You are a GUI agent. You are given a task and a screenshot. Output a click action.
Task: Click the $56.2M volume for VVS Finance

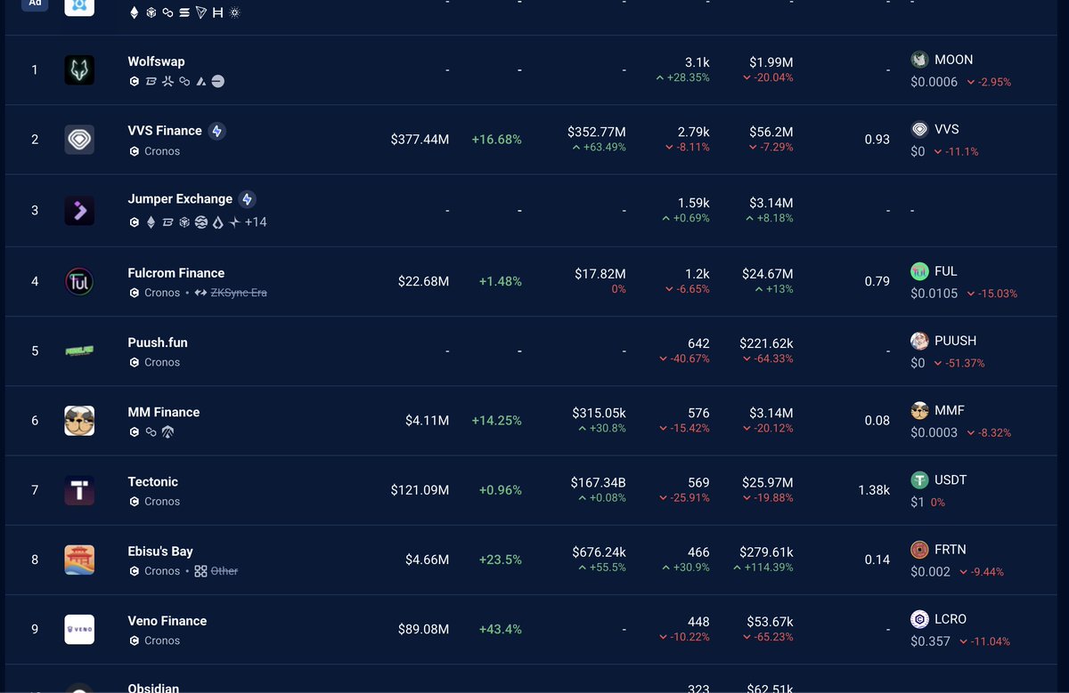point(771,132)
